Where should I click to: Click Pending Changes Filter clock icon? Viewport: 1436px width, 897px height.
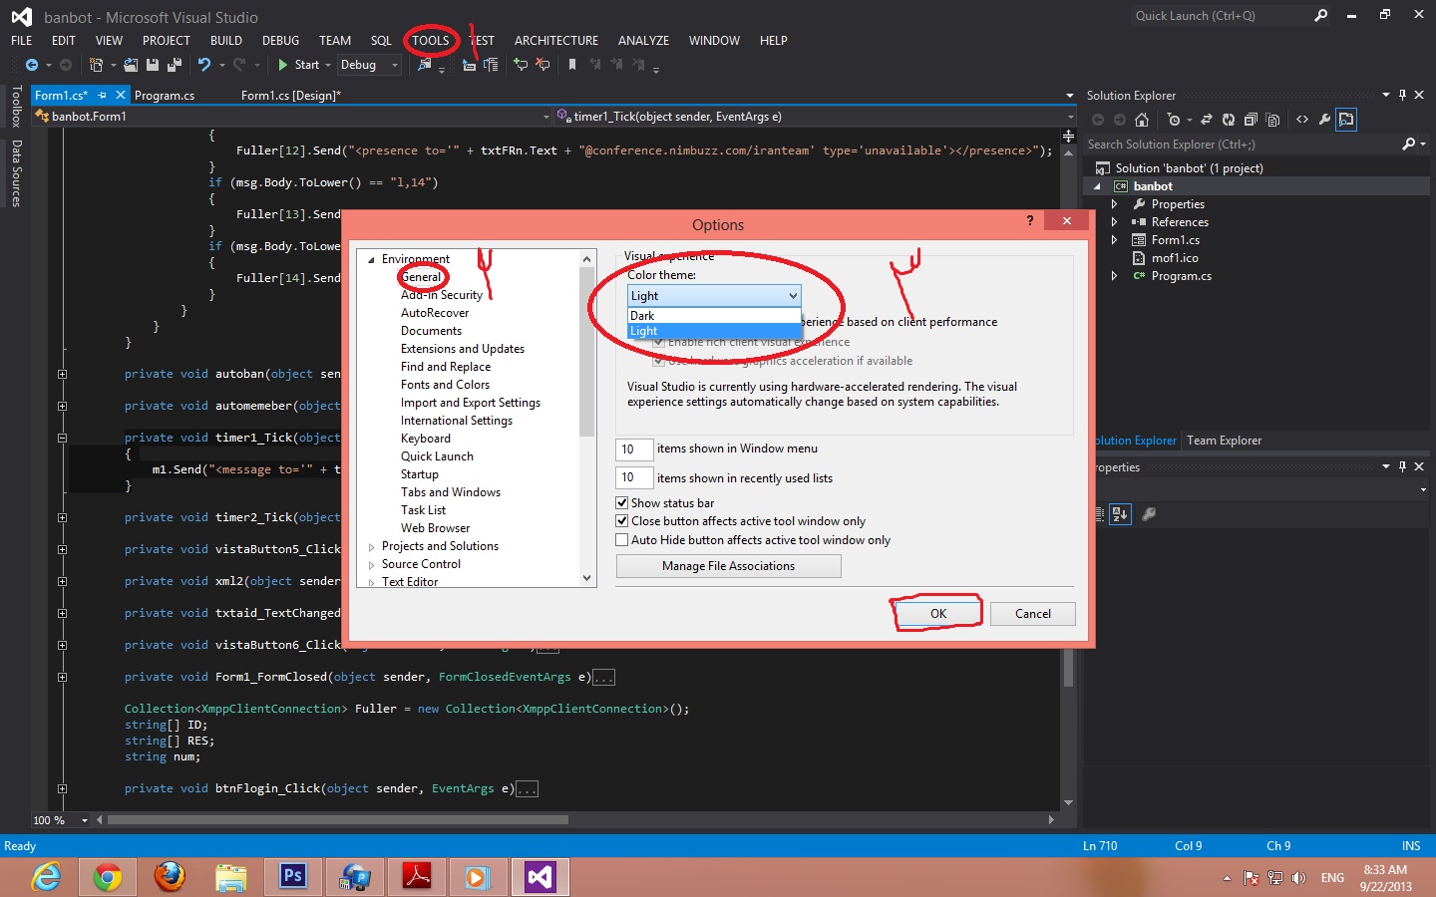click(x=1174, y=120)
